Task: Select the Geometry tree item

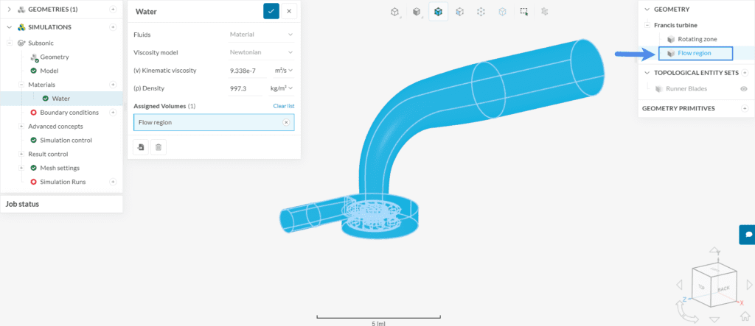Action: [x=55, y=57]
